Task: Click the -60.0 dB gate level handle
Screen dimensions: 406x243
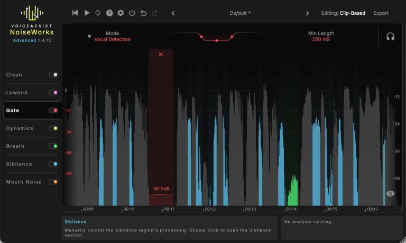Action: pyautogui.click(x=161, y=189)
